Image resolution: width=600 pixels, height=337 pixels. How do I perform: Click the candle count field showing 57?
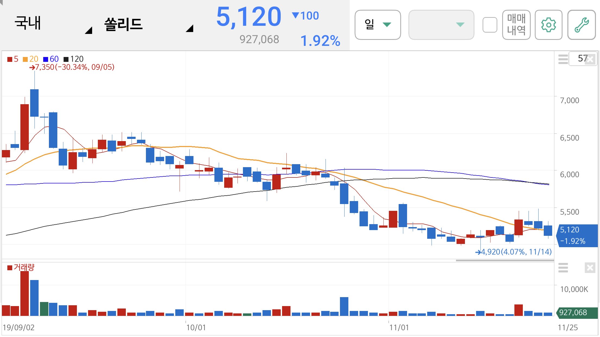click(582, 58)
